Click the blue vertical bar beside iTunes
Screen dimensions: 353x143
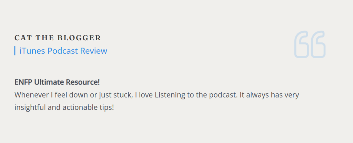[x=15, y=51]
